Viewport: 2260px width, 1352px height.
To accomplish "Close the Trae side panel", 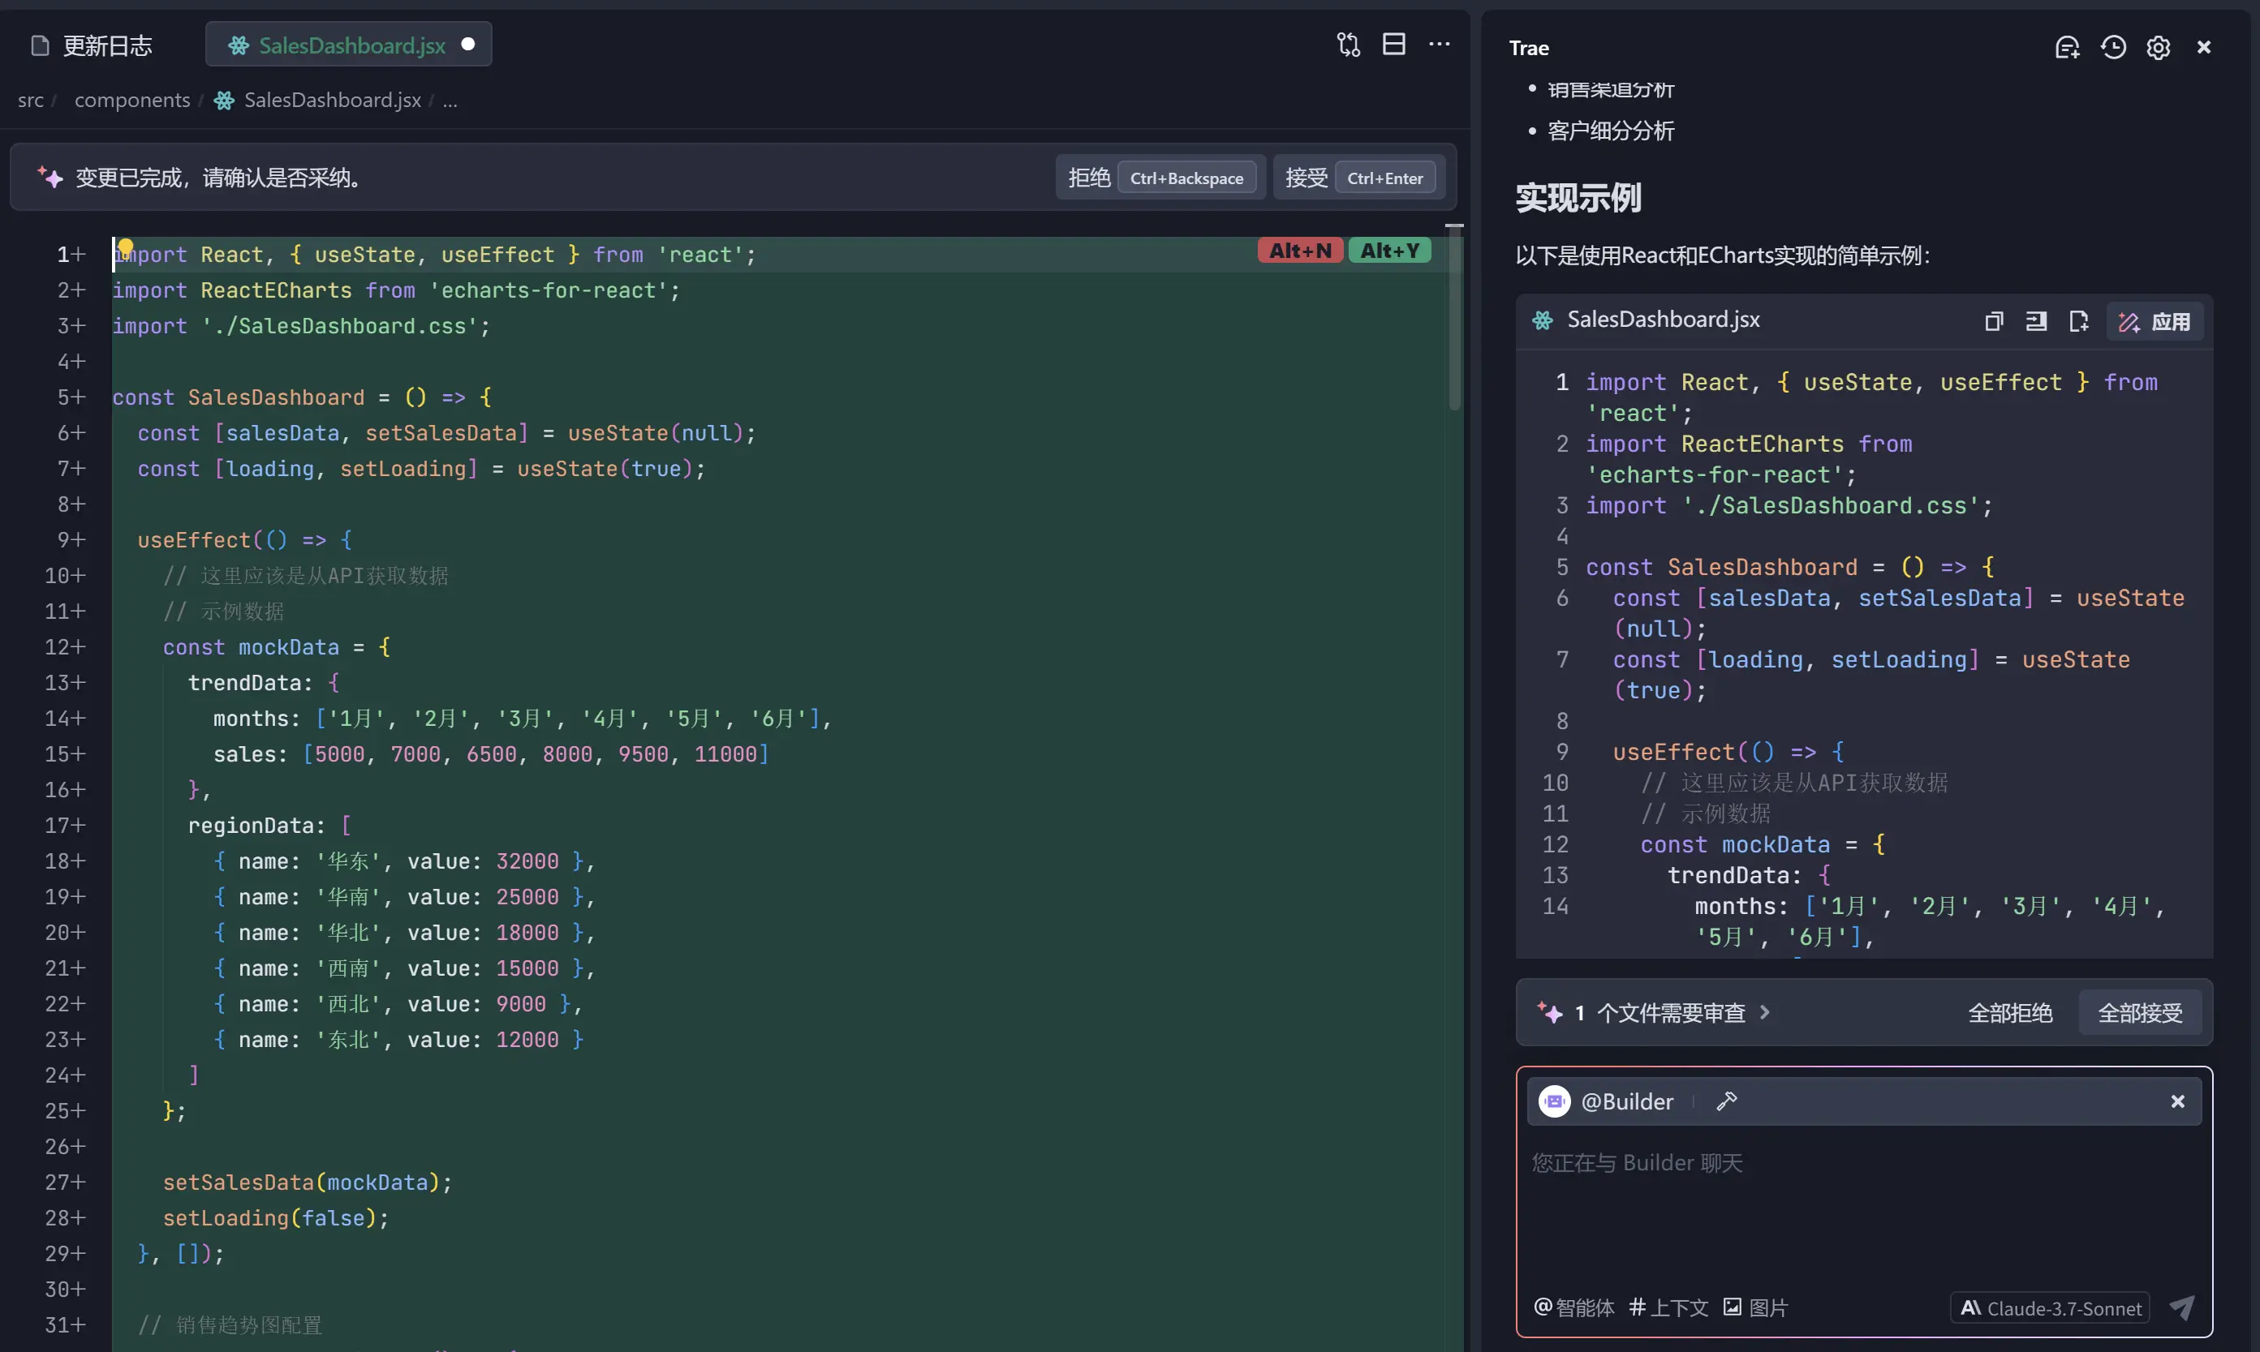I will tap(2203, 47).
